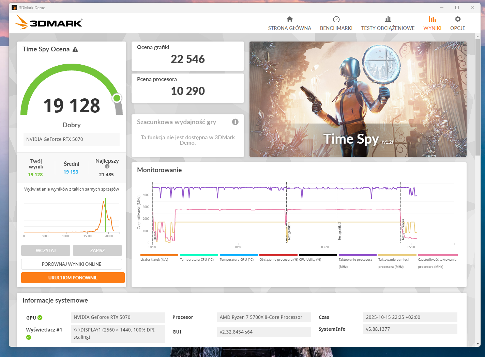Click the SystemInfo version v5.88.1377
Image resolution: width=485 pixels, height=357 pixels.
410,329
